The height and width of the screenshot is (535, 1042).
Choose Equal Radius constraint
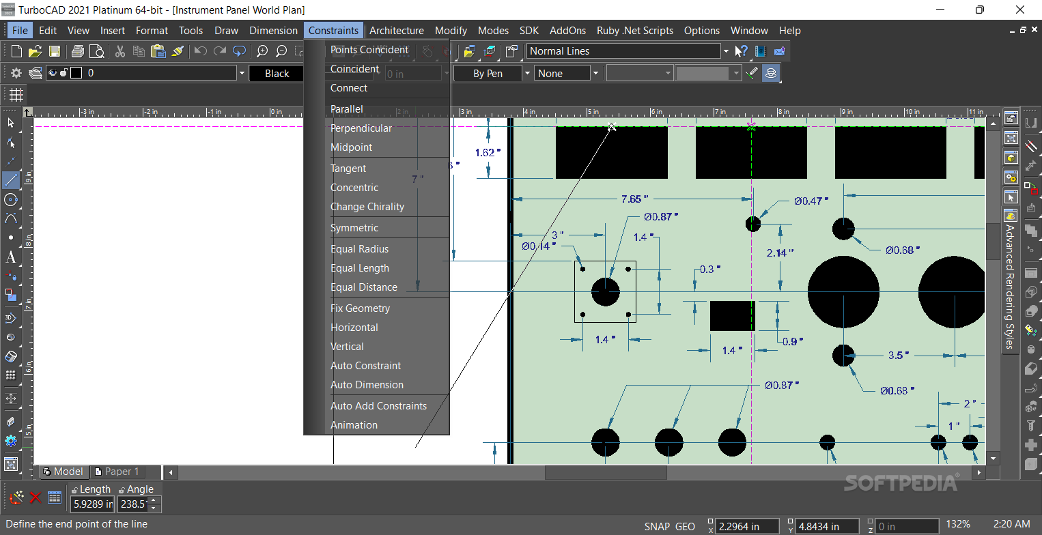359,249
